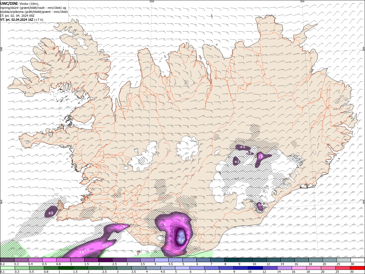Click the bright red swatch in bottom legend row
The height and width of the screenshot is (274, 365).
coord(357,268)
